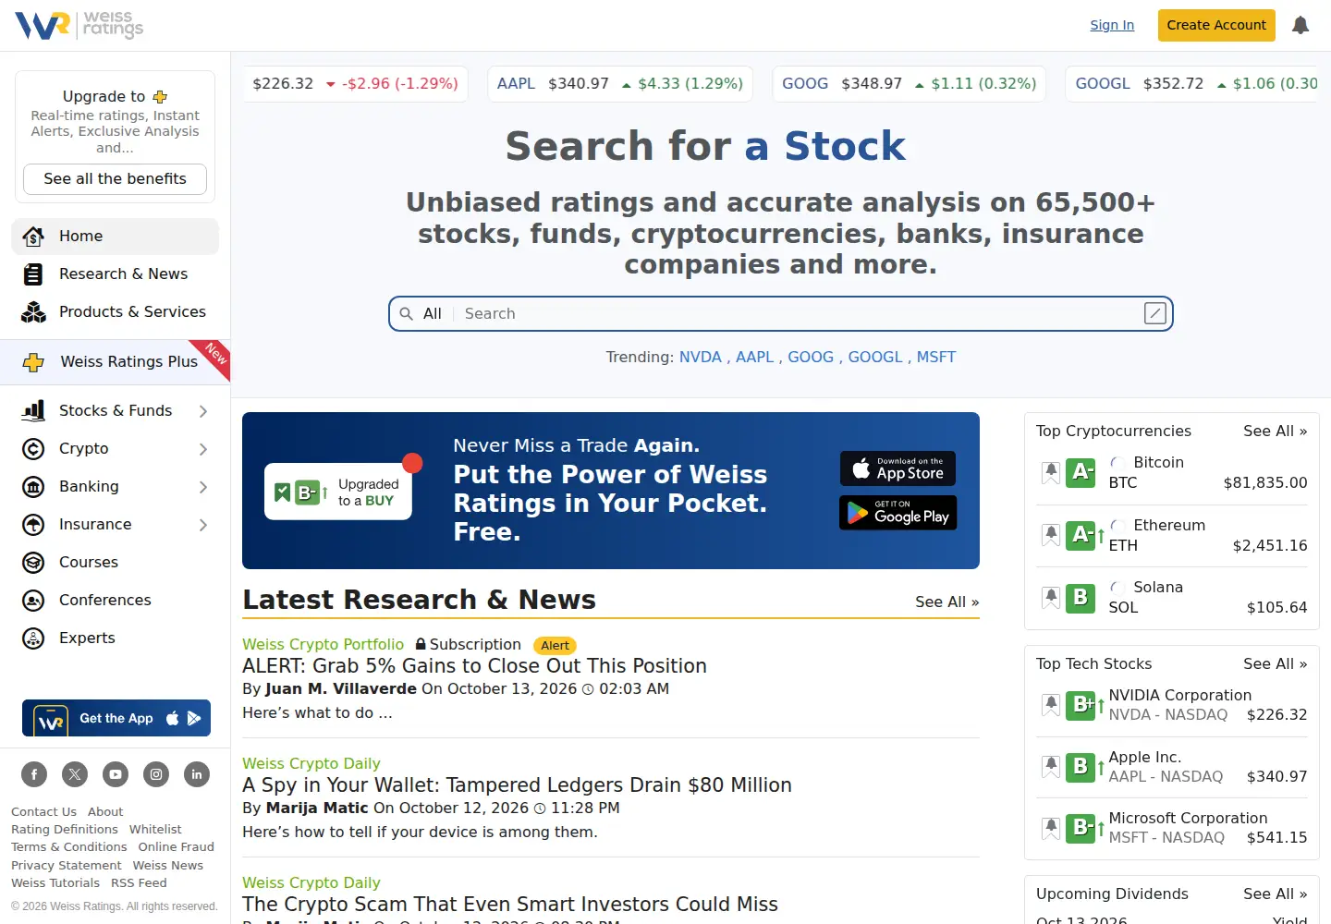See All Upcoming Dividends
The width and height of the screenshot is (1331, 924).
(x=1276, y=894)
